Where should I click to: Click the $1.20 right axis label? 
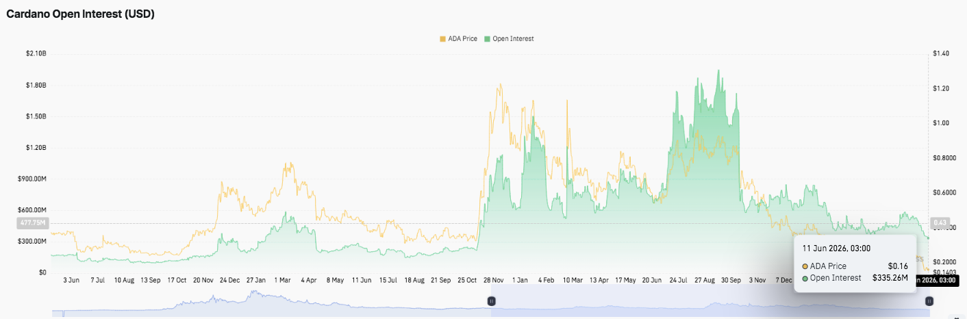point(940,88)
